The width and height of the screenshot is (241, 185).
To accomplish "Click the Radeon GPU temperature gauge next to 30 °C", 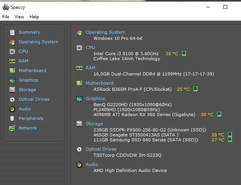I will point(219,114).
